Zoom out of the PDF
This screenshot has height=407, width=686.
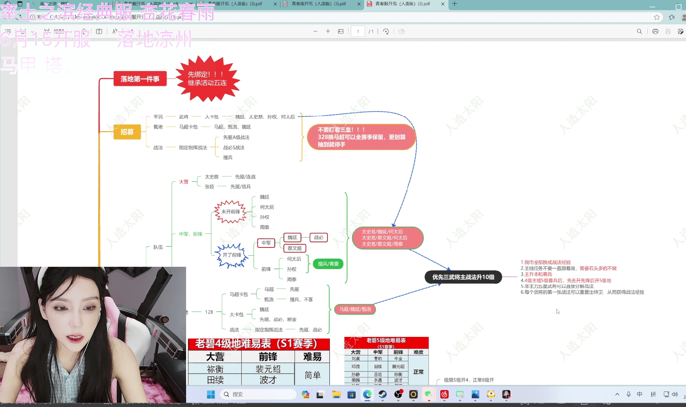(316, 31)
